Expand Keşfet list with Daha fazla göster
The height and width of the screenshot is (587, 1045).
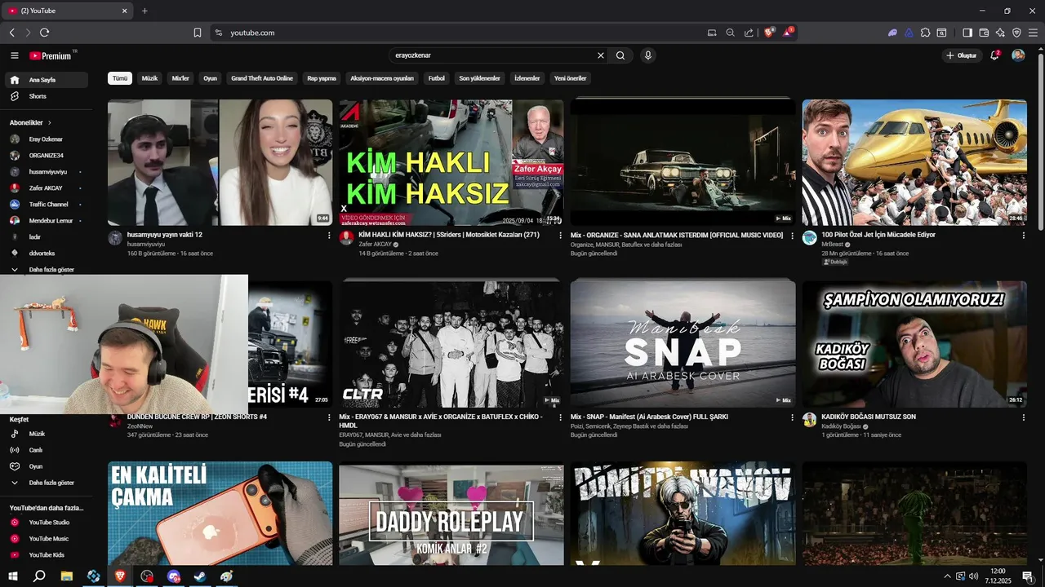(47, 483)
